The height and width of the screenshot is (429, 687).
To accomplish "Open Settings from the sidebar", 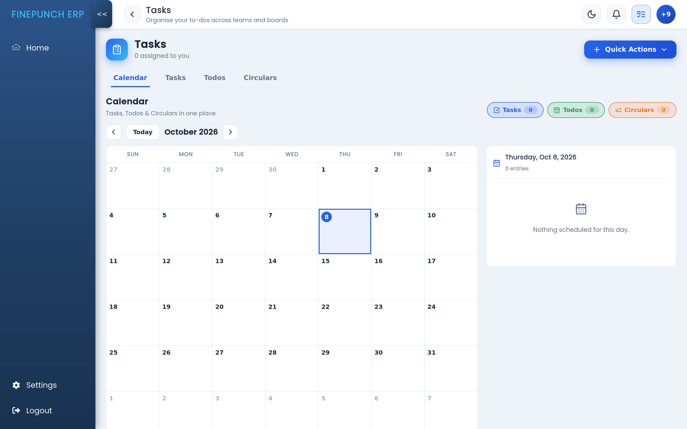I will (x=34, y=385).
